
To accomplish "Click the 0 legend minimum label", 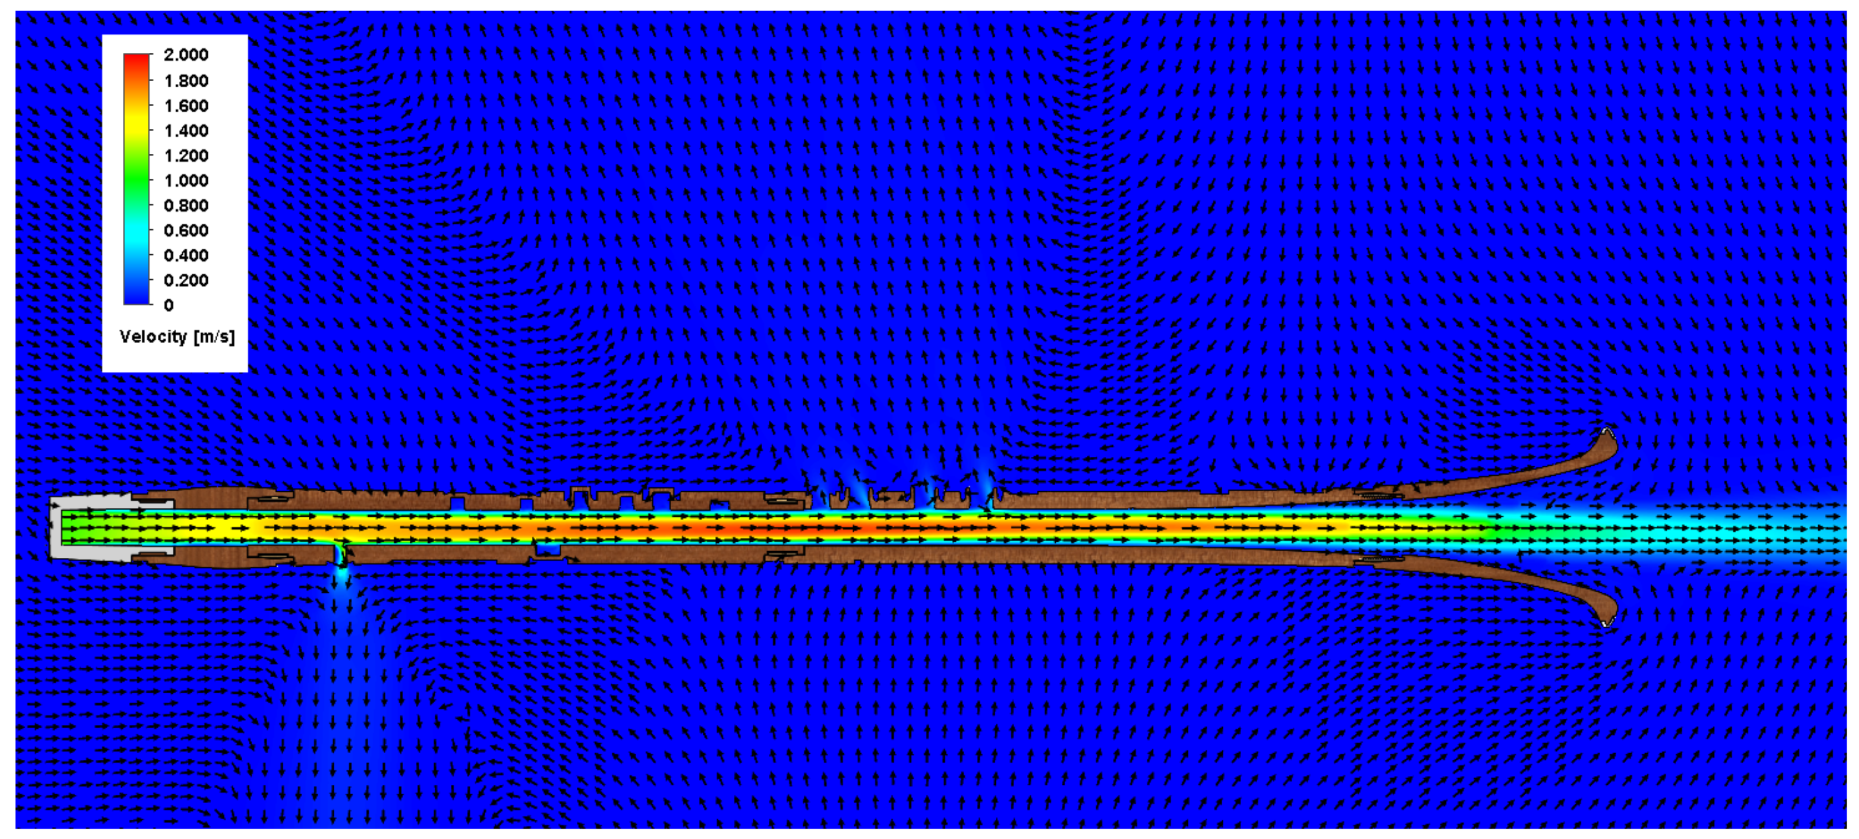I will (x=169, y=305).
